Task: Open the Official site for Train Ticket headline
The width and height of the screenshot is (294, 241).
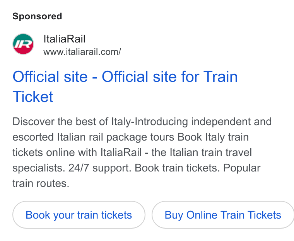Action: click(x=125, y=87)
